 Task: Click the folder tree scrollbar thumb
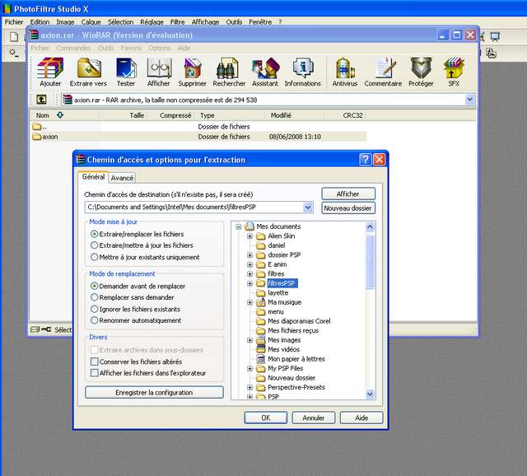tap(370, 262)
